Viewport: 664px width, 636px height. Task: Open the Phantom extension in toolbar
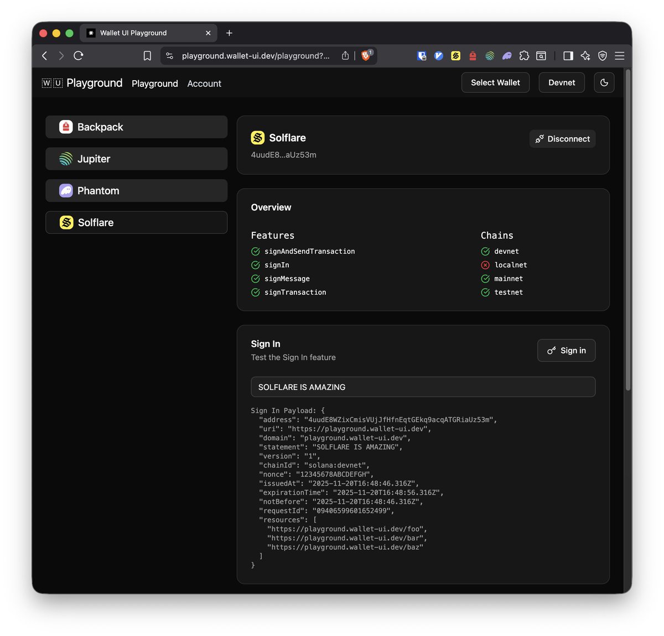507,55
